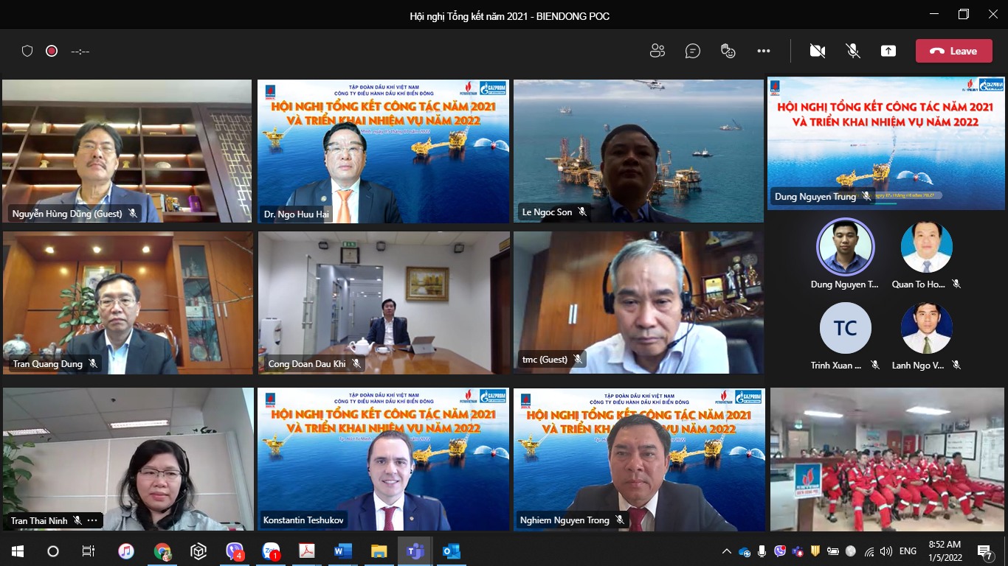
Task: Open the volume control in system tray
Action: [x=886, y=551]
